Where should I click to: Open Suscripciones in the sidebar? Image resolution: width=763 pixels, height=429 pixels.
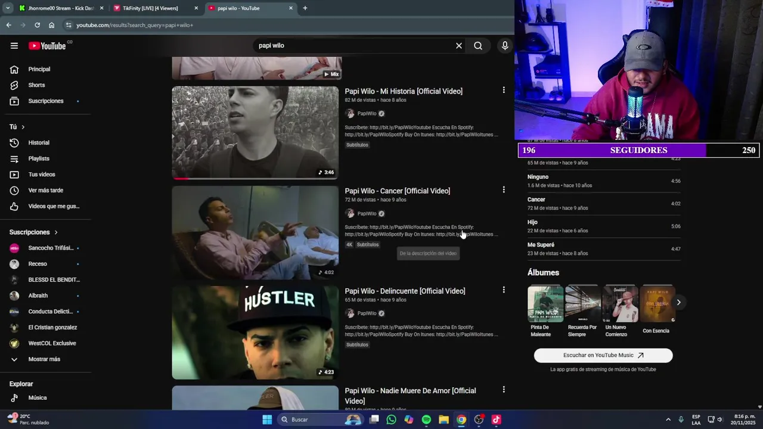click(x=45, y=101)
